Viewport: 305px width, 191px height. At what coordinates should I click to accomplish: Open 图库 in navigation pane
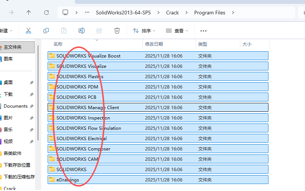pos(8,59)
